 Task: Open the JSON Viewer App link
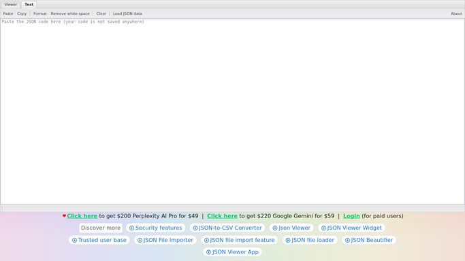coord(232,252)
